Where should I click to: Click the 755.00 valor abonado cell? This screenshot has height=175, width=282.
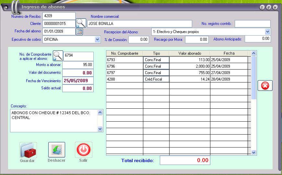tap(190, 73)
